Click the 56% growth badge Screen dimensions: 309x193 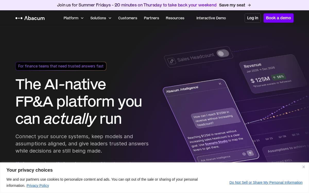278,77
